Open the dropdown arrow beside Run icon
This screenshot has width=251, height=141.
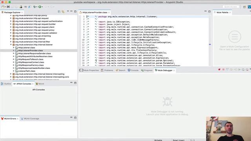coord(42,7)
